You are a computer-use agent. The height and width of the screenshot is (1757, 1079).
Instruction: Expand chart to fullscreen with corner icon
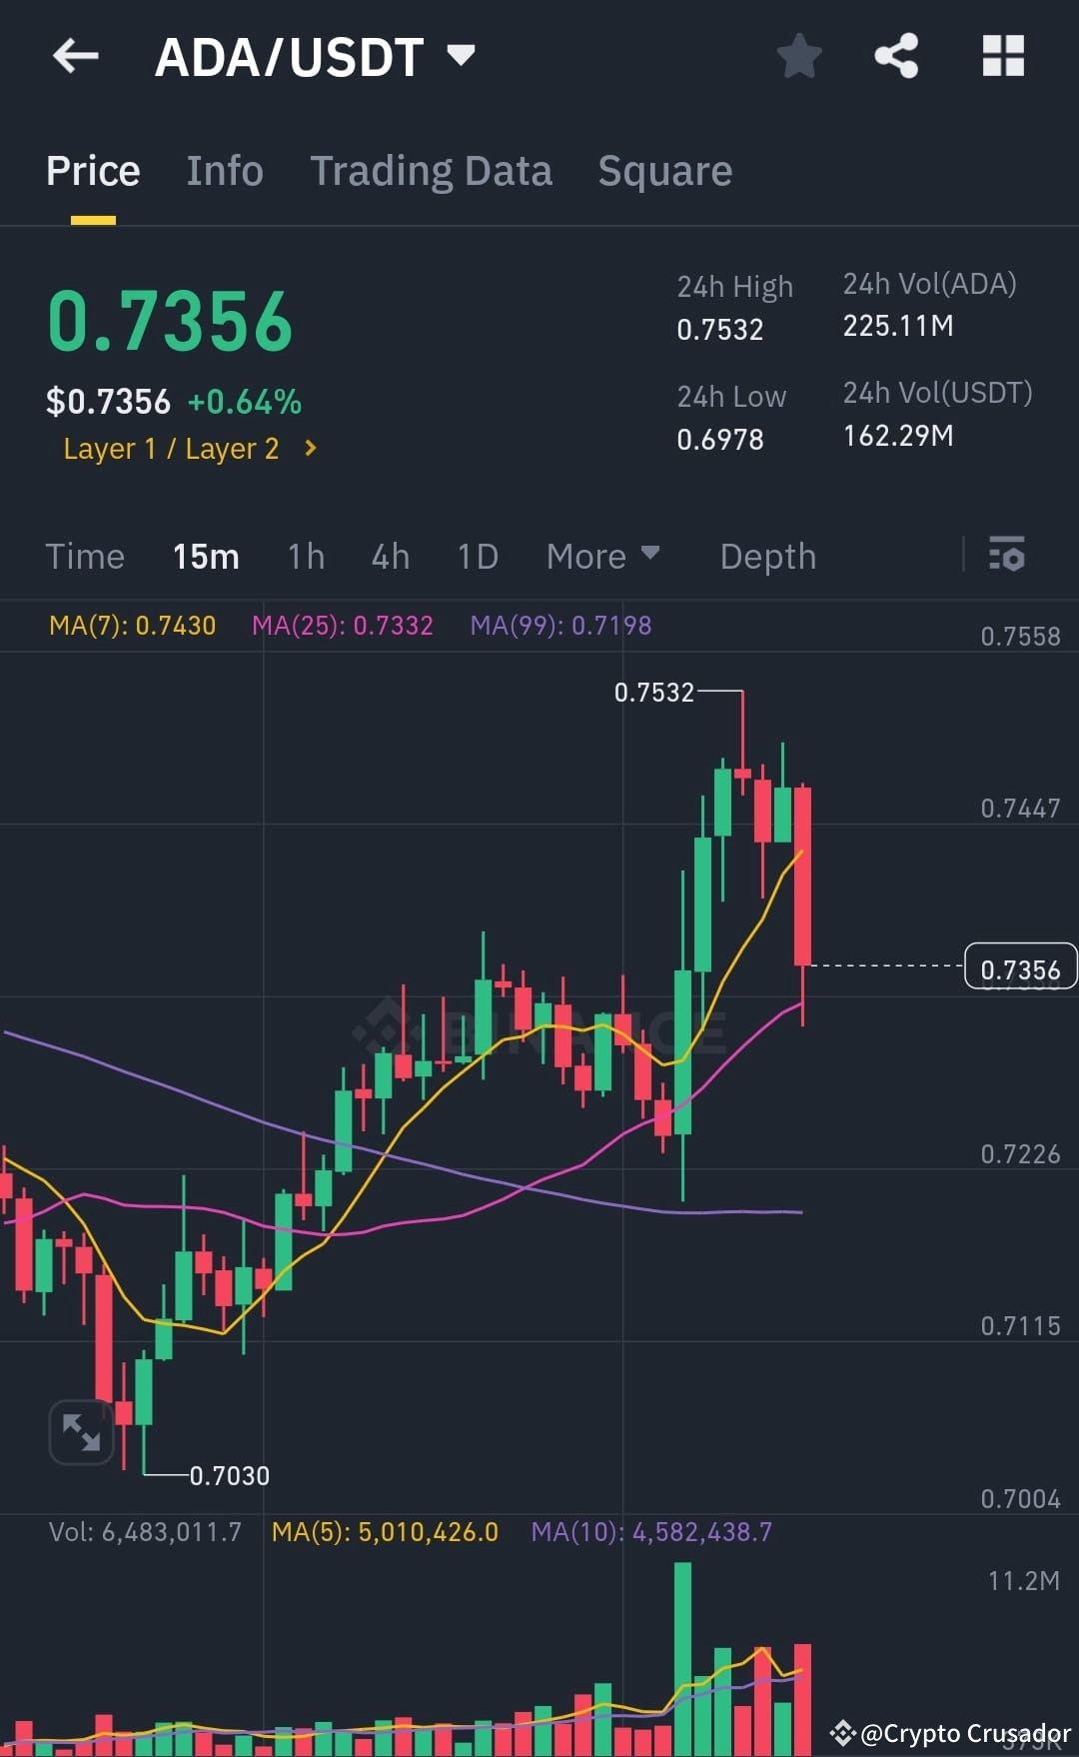coord(81,1432)
